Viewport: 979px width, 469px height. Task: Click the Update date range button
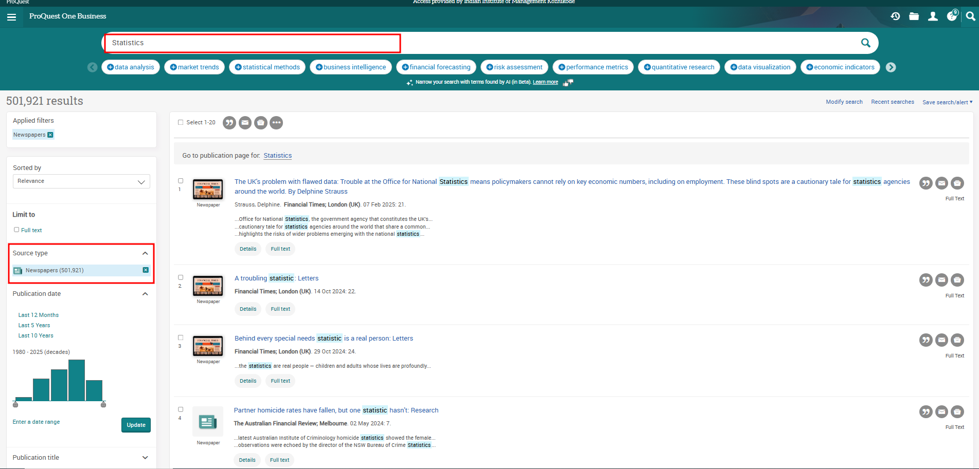[x=136, y=425]
